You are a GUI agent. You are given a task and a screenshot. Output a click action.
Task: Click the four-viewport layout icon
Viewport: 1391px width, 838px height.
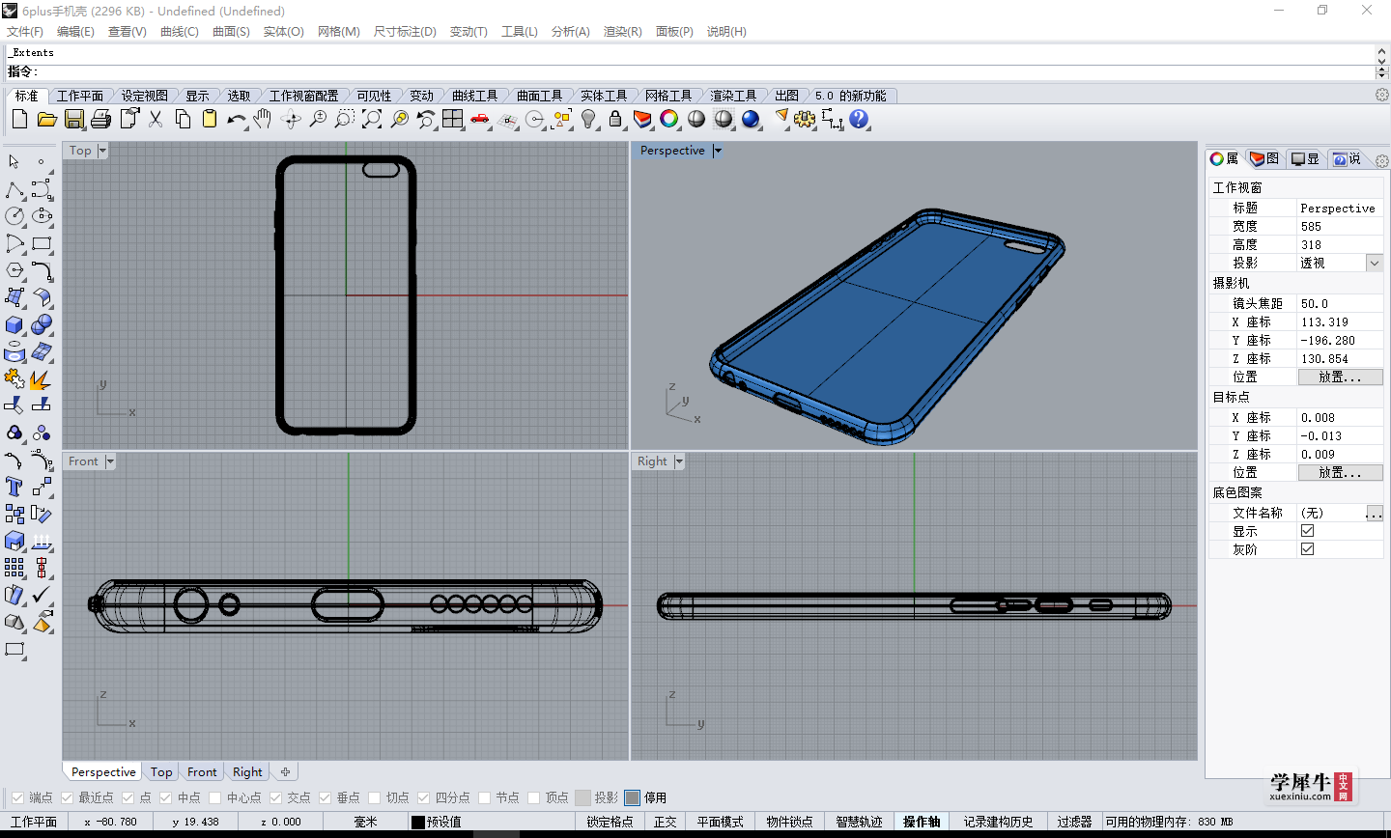[x=453, y=119]
